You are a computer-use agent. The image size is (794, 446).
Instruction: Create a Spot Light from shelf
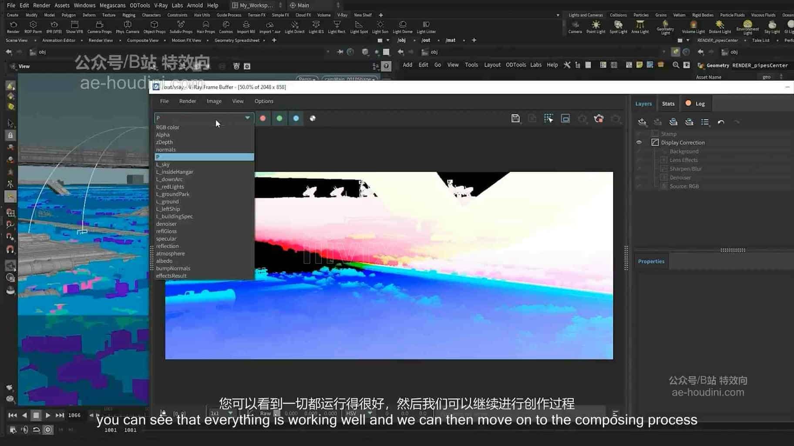coord(618,27)
